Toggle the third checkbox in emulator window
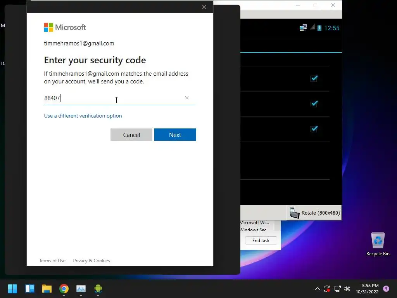Image resolution: width=397 pixels, height=298 pixels. (314, 129)
